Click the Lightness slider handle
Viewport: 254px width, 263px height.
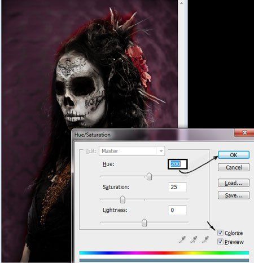coord(144,222)
